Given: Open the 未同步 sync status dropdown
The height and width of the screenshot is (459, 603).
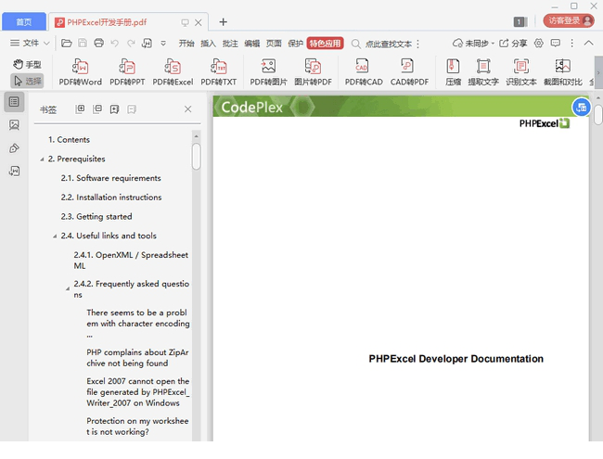Looking at the screenshot, I should tap(473, 43).
